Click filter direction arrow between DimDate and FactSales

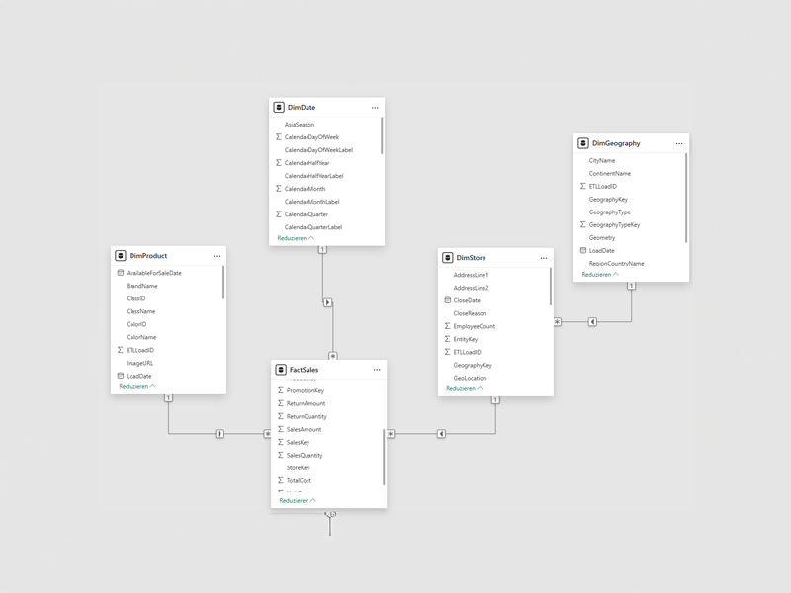(x=327, y=302)
